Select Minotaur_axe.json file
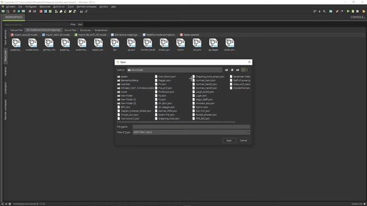Image resolution: width=367 pixels, height=206 pixels. pyautogui.click(x=203, y=103)
